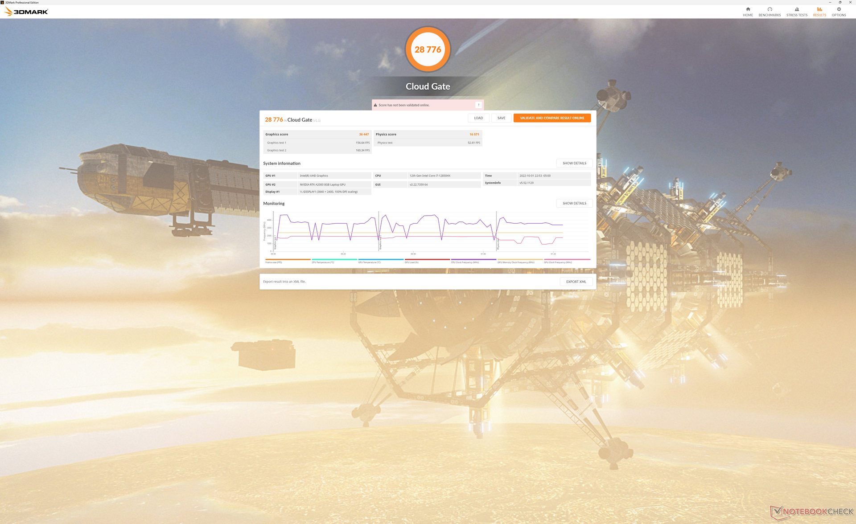Click the LOAD result button
This screenshot has width=856, height=524.
click(478, 118)
